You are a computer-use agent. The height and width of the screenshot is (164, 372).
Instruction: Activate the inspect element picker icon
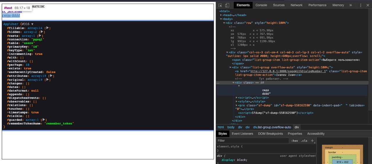[220, 5]
